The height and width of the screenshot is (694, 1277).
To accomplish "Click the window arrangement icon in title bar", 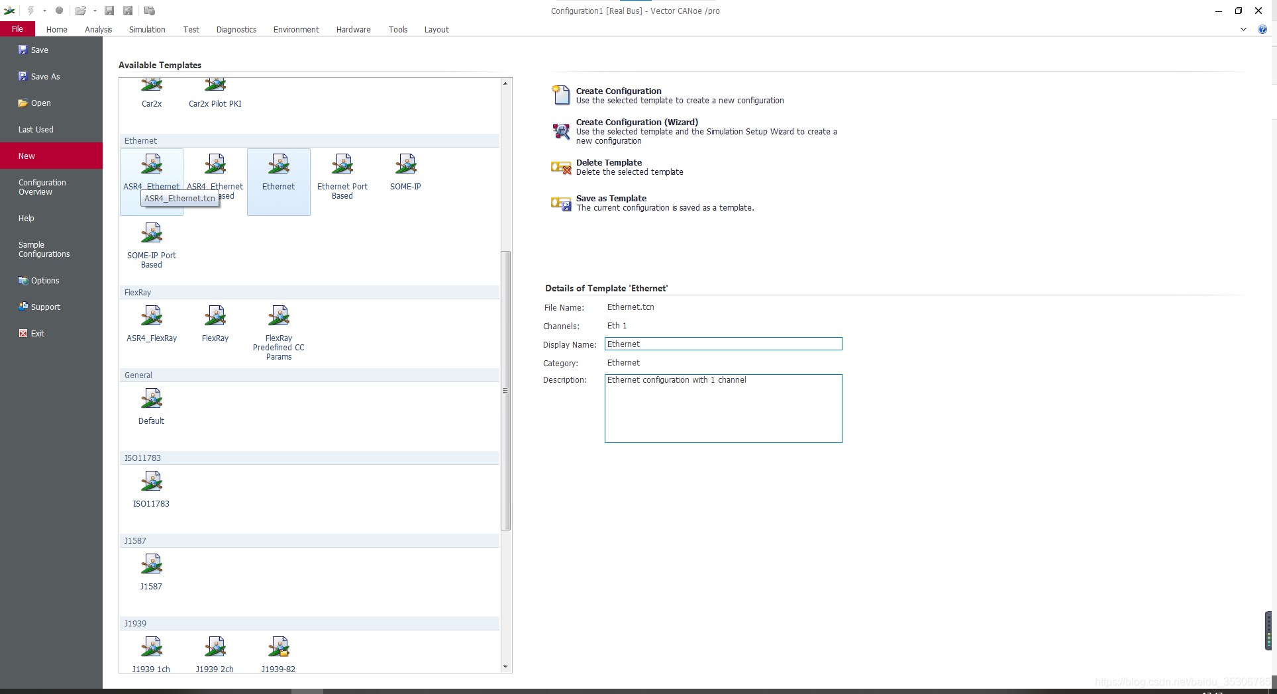I will pyautogui.click(x=150, y=11).
